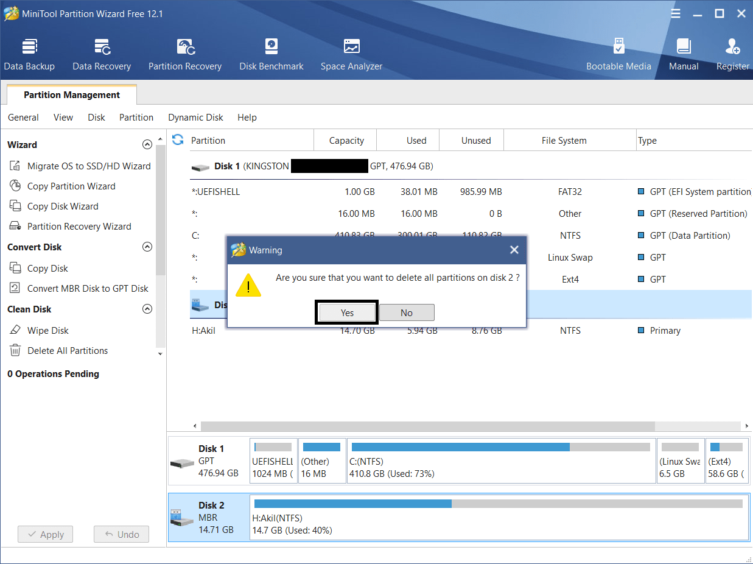Screen dimensions: 753x564
Task: Click No in the Warning dialog
Action: (x=407, y=312)
